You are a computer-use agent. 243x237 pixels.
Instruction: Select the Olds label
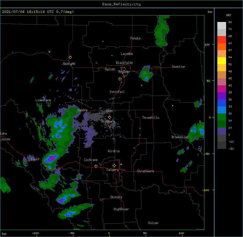(109, 111)
